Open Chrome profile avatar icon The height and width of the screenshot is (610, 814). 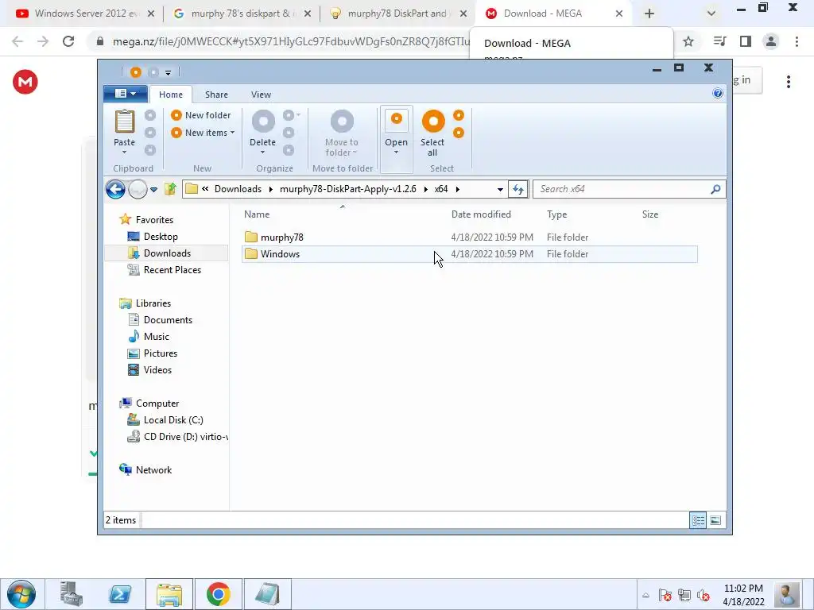coord(771,41)
